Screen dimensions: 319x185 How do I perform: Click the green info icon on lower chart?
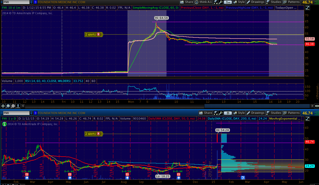pos(4,124)
